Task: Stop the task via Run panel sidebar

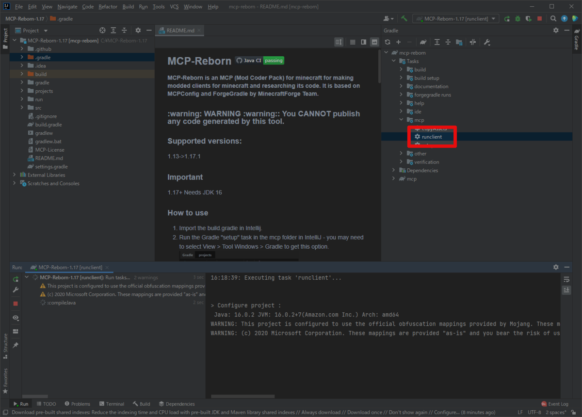Action: coord(16,304)
